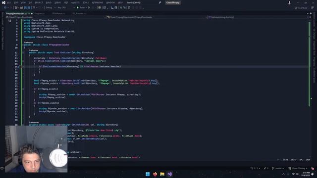Click the Save All toolbar icon
Image resolution: width=317 pixels, height=178 pixels.
click(x=29, y=8)
